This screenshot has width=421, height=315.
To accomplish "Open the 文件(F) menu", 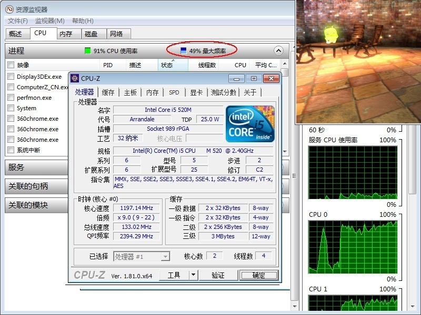I will [17, 21].
